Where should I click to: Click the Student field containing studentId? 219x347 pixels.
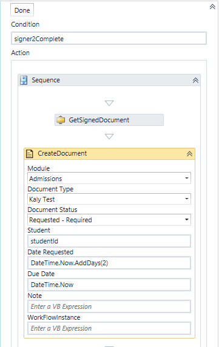pos(109,241)
